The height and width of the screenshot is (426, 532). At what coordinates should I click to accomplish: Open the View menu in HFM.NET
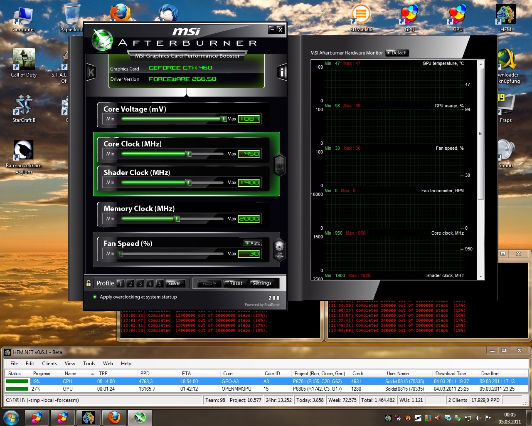[x=70, y=364]
